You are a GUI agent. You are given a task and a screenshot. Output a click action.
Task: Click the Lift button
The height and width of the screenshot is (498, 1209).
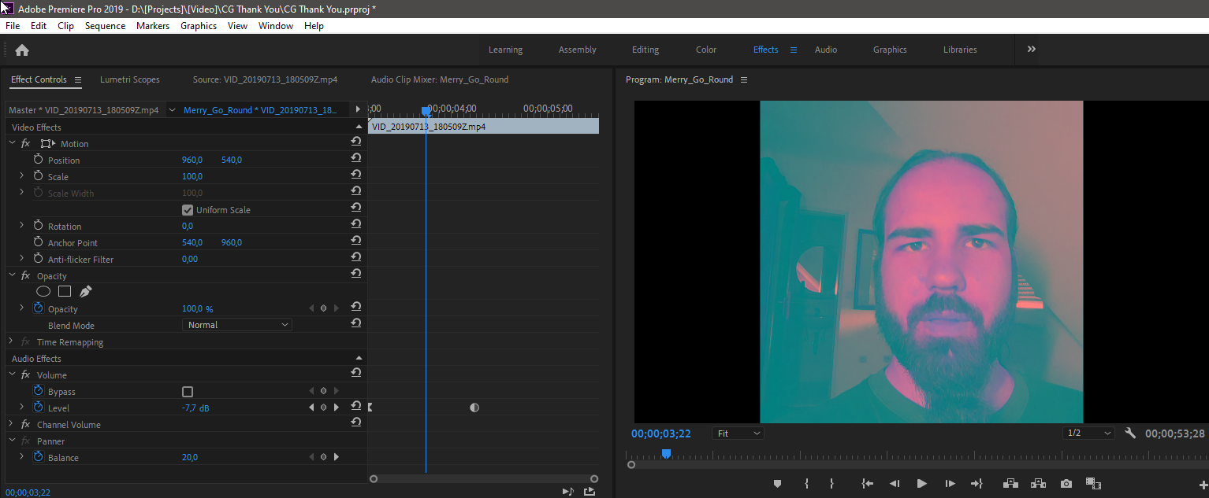(x=1010, y=484)
